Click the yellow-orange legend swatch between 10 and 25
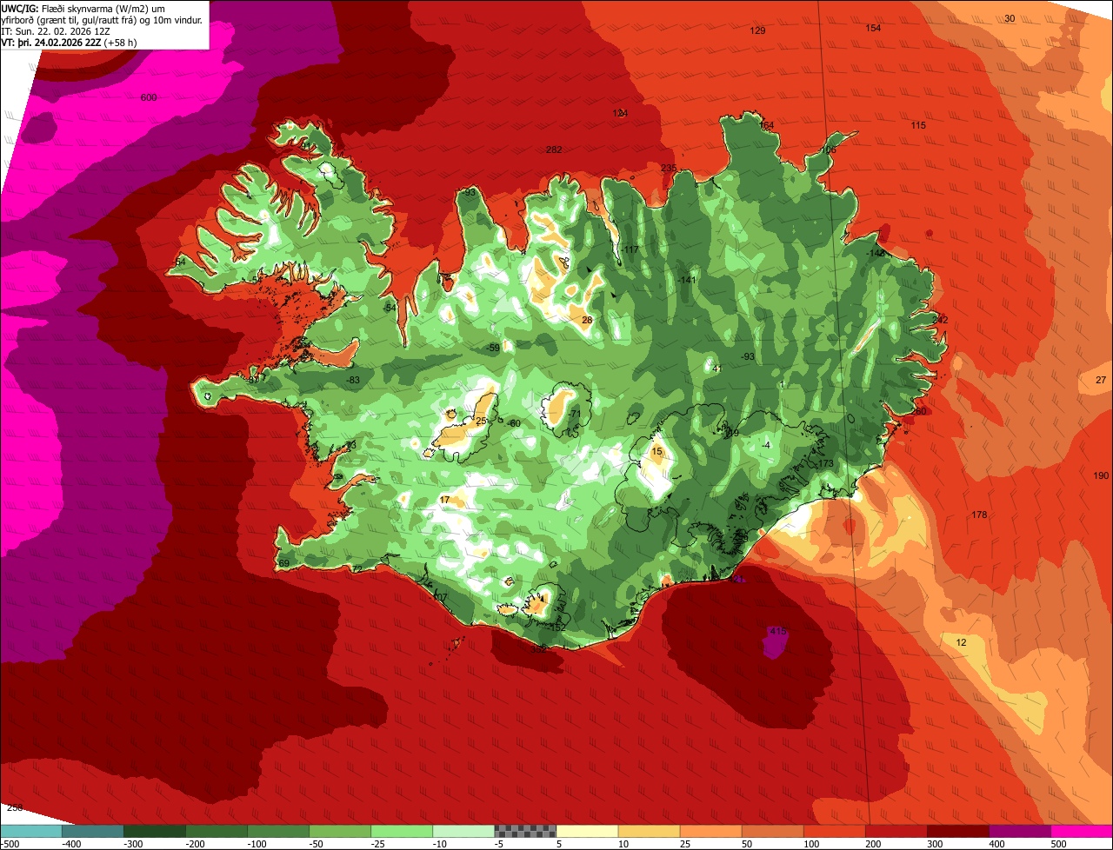Screen dimensions: 1113x850 650,831
